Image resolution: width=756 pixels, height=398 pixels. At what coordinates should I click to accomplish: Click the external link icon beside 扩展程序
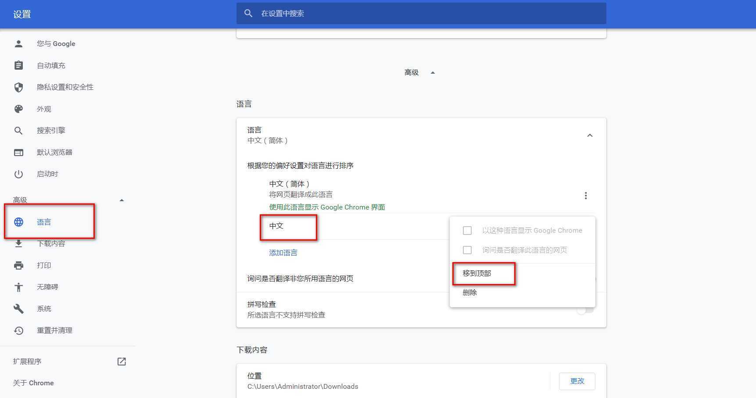pos(122,362)
